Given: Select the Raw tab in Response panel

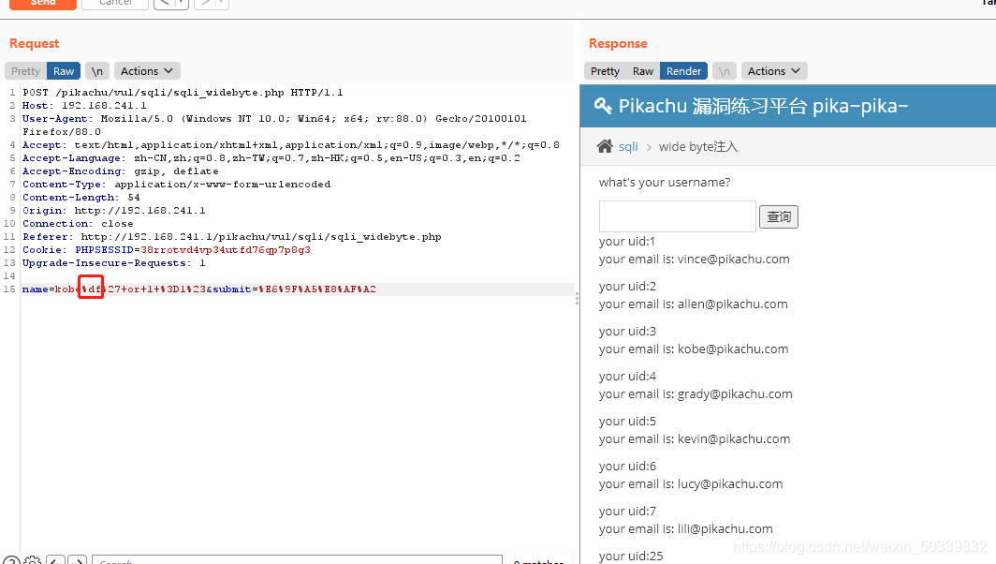Looking at the screenshot, I should pyautogui.click(x=643, y=71).
